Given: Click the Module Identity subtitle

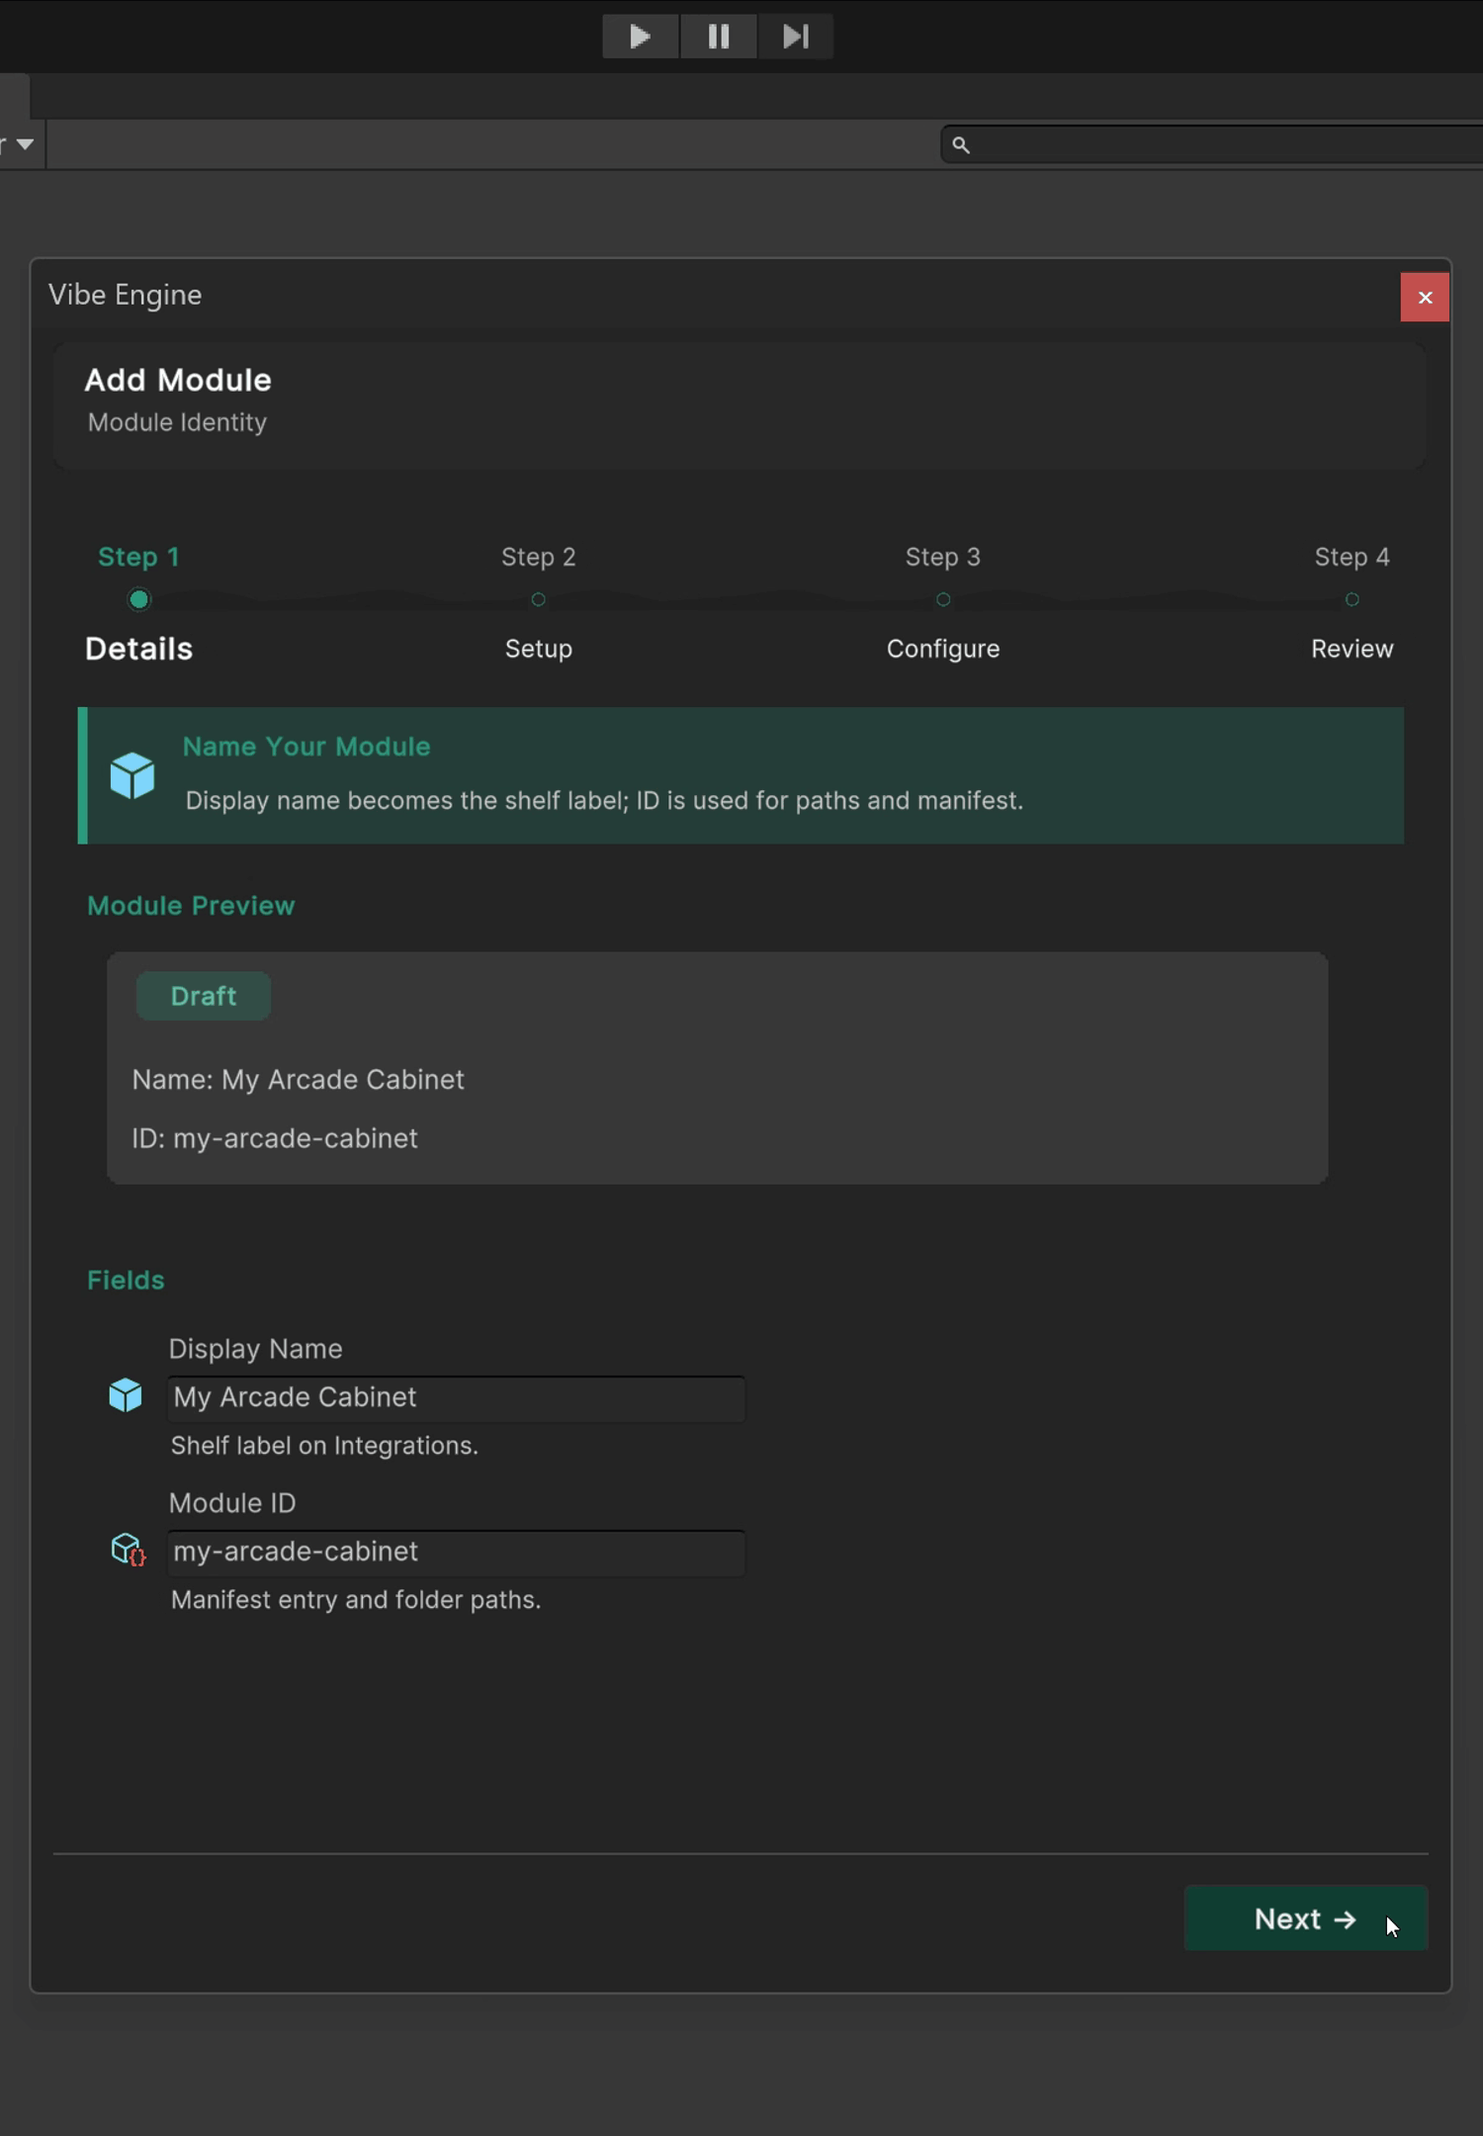Looking at the screenshot, I should (178, 422).
